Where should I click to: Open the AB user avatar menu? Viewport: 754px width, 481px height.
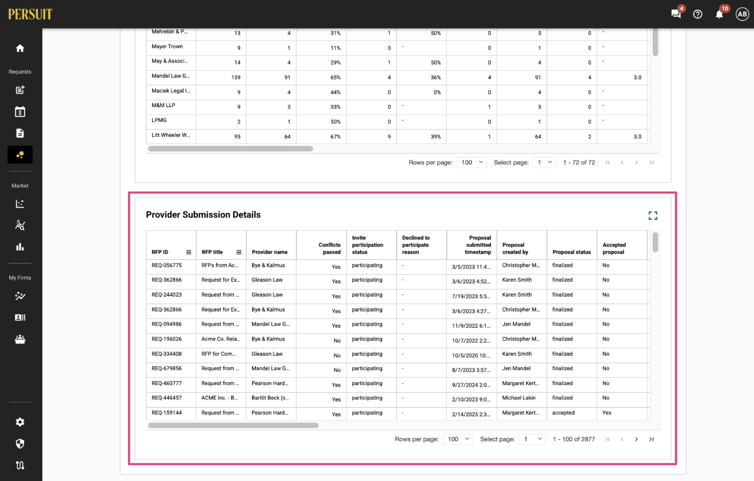(x=742, y=14)
